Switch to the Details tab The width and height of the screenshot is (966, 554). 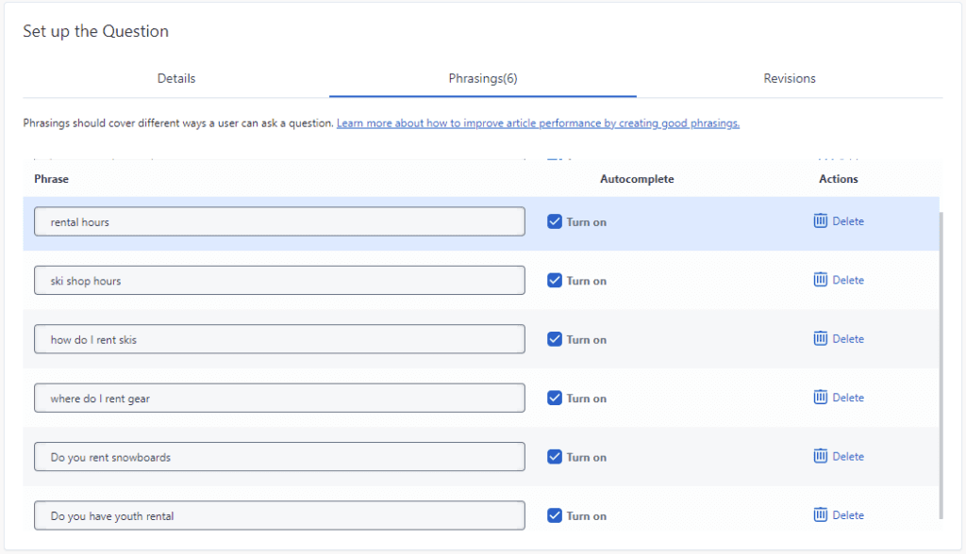pos(175,78)
